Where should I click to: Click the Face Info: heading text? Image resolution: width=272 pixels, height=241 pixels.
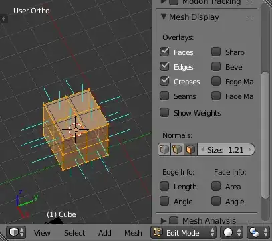[230, 172]
